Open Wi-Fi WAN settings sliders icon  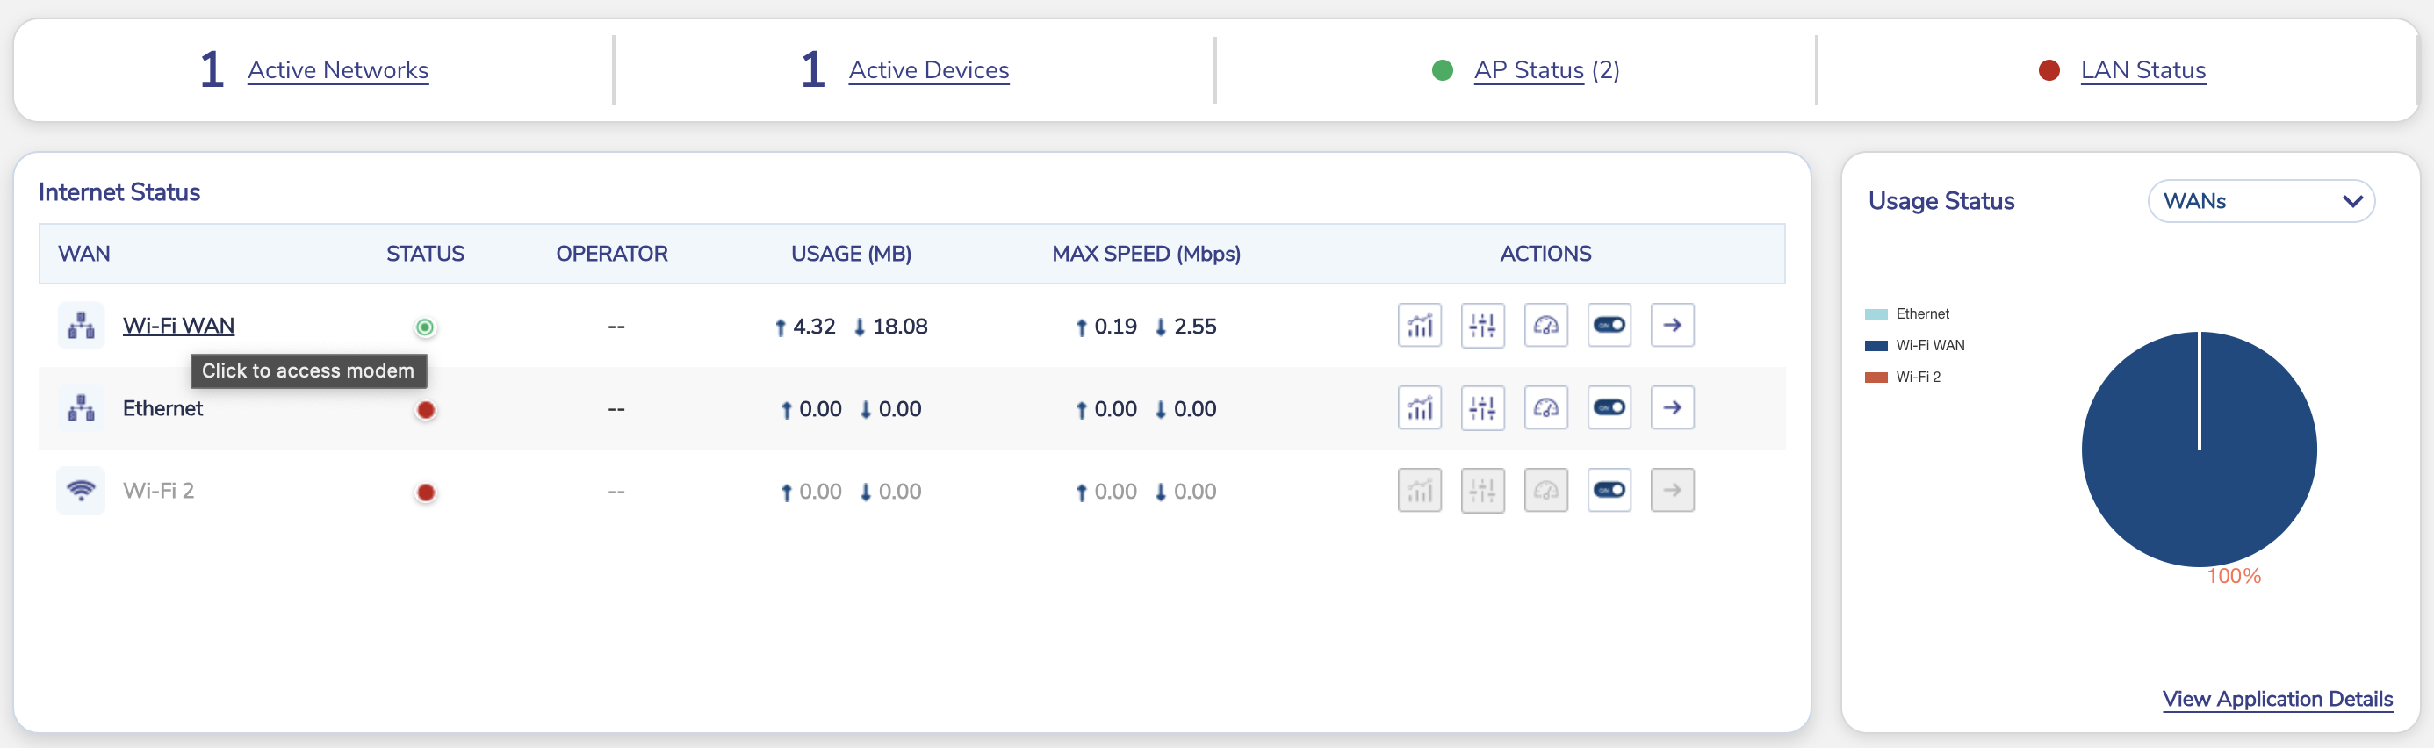1482,326
